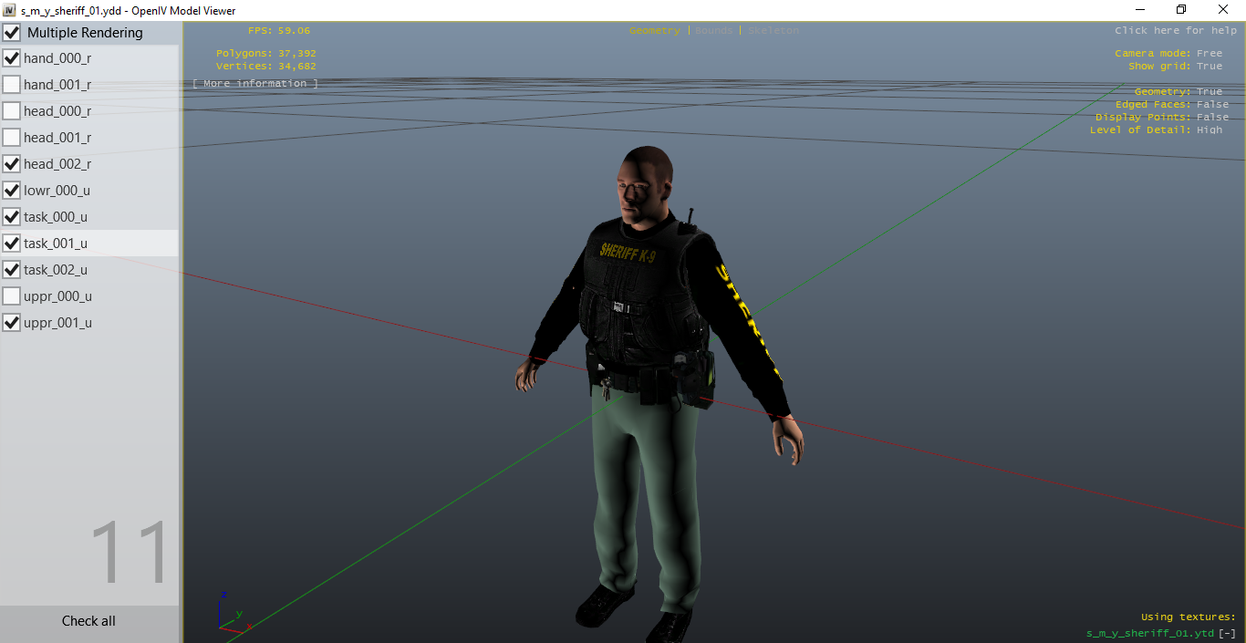Restore down the window
The height and width of the screenshot is (643, 1246).
click(x=1180, y=10)
